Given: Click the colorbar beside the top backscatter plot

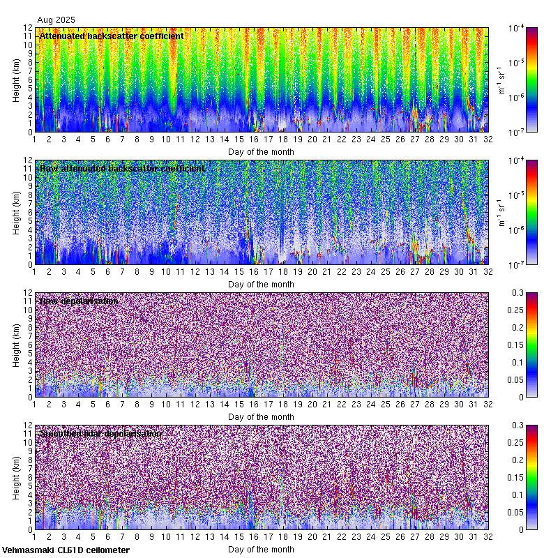Looking at the screenshot, I should [x=532, y=80].
